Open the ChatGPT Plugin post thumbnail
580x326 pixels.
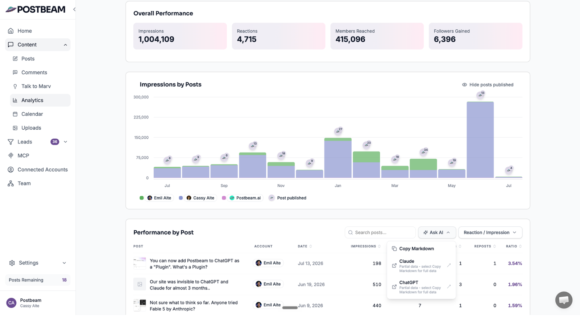140,263
